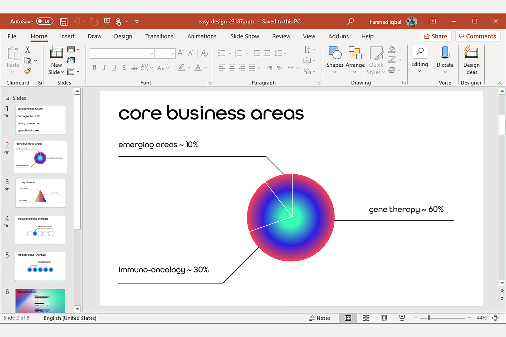
Task: Click the Share button
Action: [436, 36]
